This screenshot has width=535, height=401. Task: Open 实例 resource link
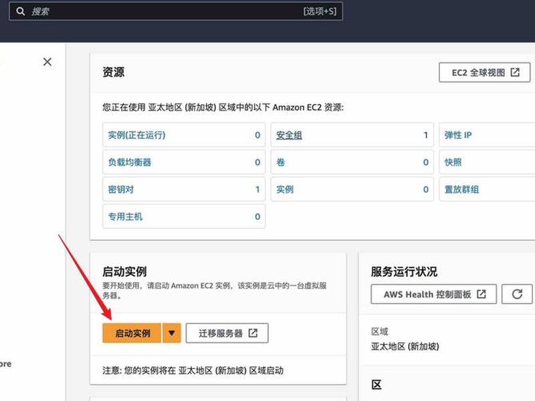click(x=285, y=189)
